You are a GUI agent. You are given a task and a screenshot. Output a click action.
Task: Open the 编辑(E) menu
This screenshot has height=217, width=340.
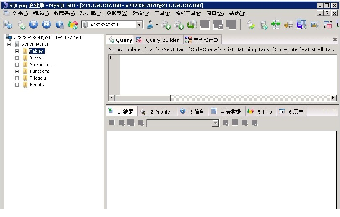[41, 13]
